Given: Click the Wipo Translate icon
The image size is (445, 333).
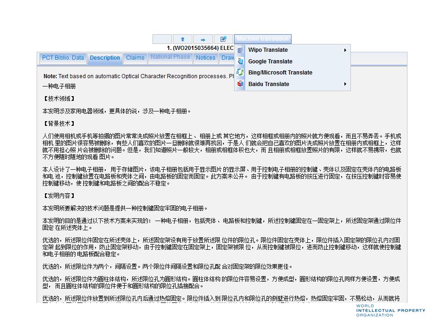Looking at the screenshot, I should pyautogui.click(x=241, y=50).
